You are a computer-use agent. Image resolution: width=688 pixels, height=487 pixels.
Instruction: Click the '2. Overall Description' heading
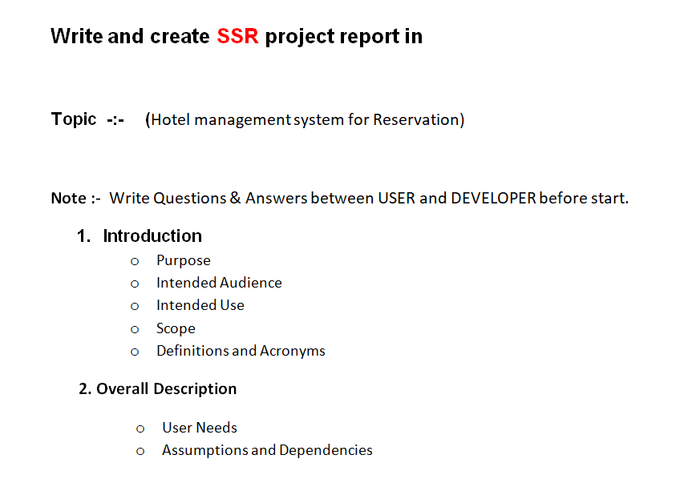coord(157,388)
